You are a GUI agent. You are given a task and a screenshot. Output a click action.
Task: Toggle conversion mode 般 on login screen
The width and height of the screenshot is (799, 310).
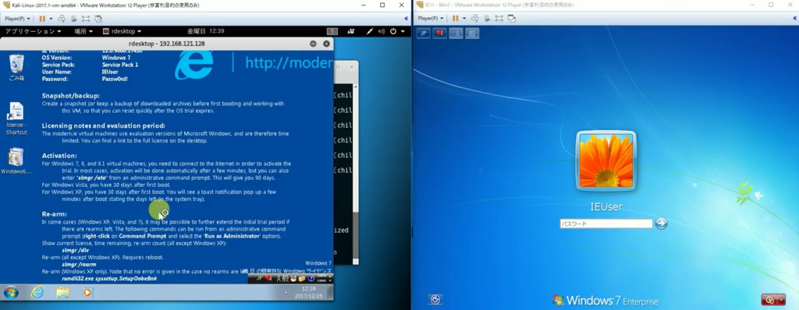coord(472,33)
